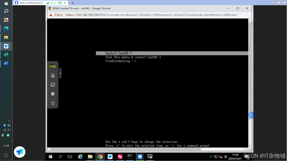287x161 pixels.
Task: Click remote taskbar muted volume icon
Action: (x=221, y=157)
